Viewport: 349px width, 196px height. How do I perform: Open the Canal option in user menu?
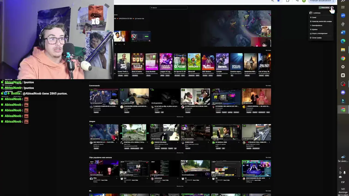click(314, 17)
